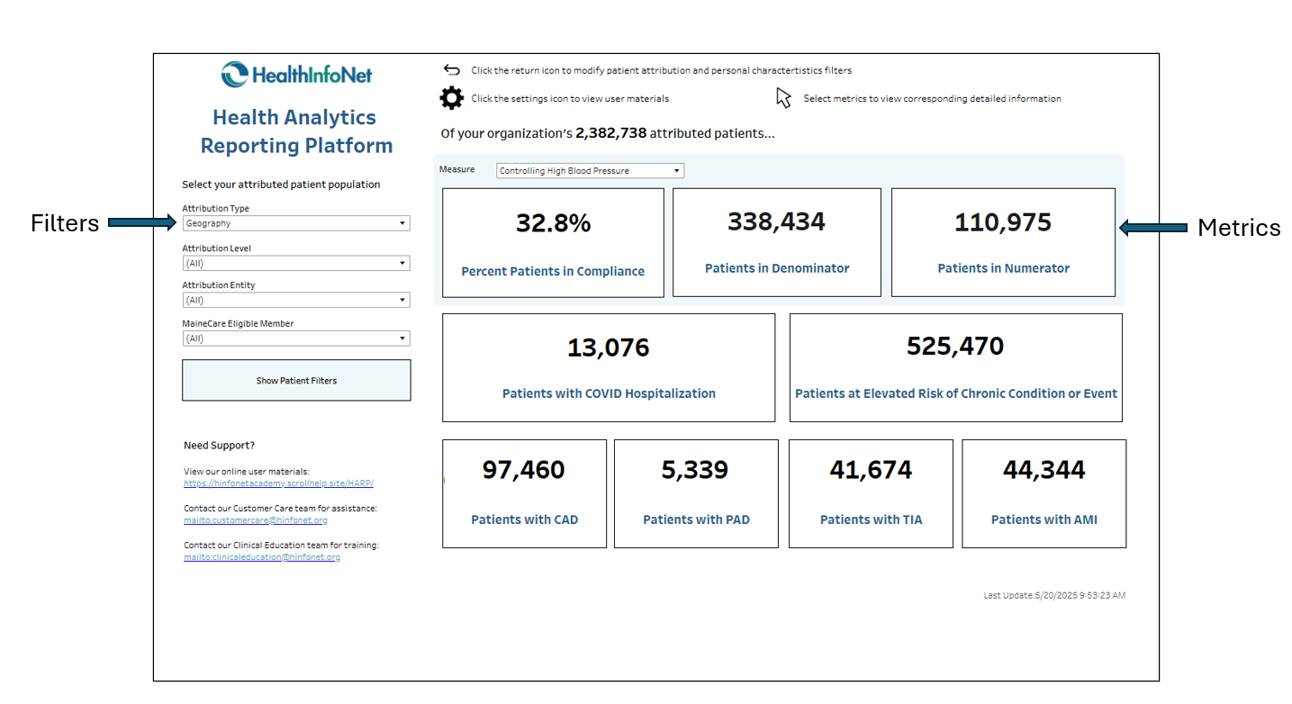The image size is (1292, 704).
Task: Click the cursor pointer icon
Action: [x=783, y=98]
